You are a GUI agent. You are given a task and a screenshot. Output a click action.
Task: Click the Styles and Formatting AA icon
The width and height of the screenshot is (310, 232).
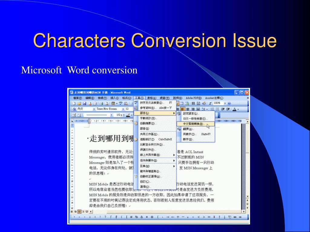point(74,109)
